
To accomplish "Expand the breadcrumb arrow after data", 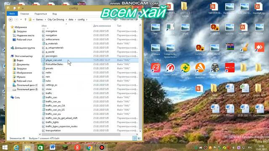I will click(76, 20).
